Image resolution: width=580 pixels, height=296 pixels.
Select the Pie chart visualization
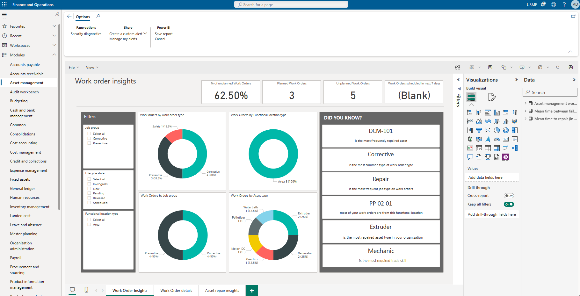(x=497, y=130)
